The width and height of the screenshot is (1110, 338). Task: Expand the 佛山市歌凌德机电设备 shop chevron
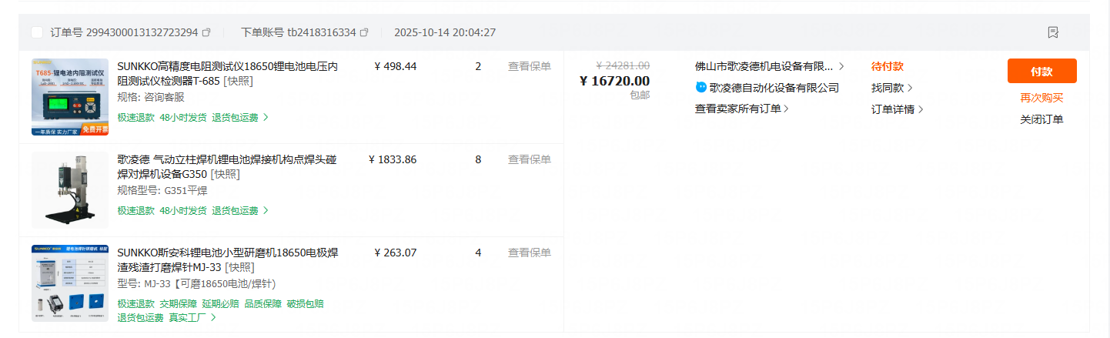coord(841,66)
